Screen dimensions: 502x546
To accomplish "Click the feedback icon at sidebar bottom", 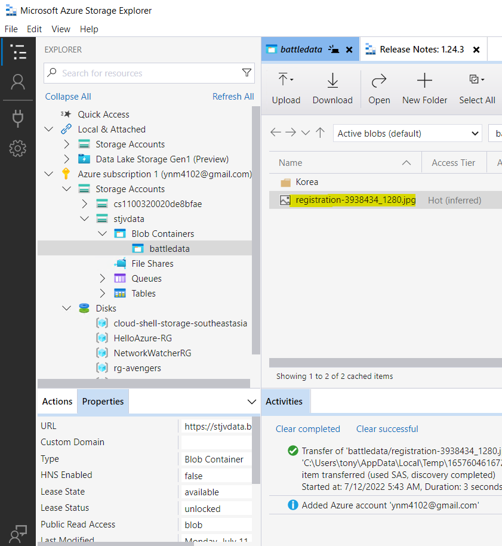I will click(18, 534).
